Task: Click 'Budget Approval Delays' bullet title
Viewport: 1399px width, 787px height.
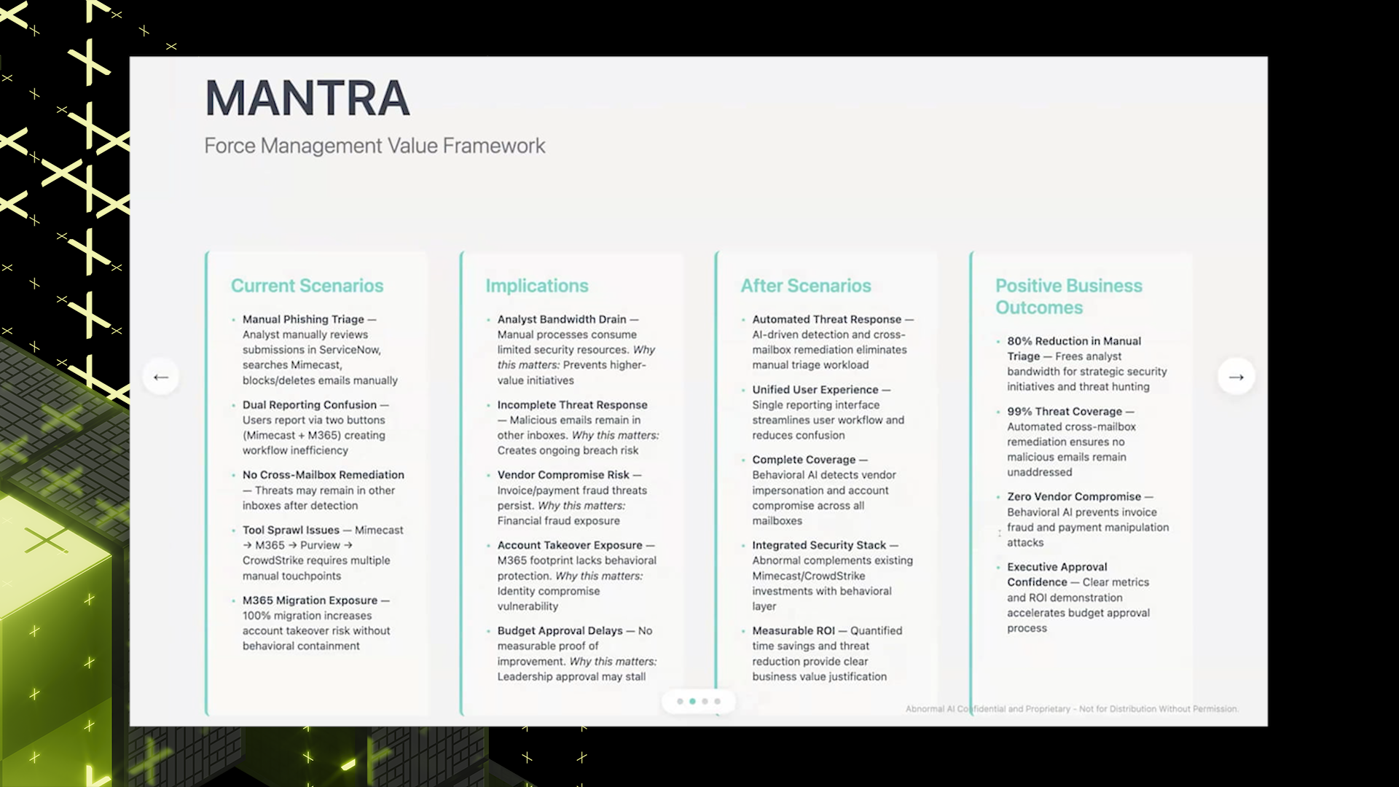Action: [560, 630]
